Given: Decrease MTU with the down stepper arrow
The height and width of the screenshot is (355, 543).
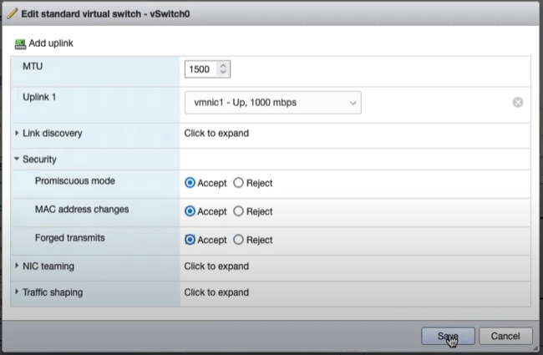Looking at the screenshot, I should pos(223,71).
